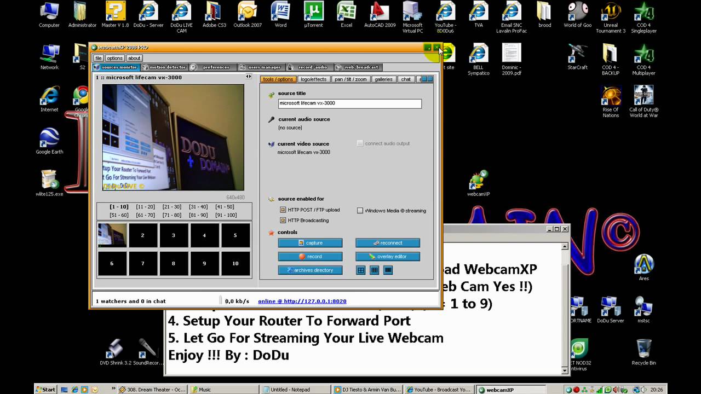Switch to the Music taskbar window
The image size is (701, 394).
[223, 390]
